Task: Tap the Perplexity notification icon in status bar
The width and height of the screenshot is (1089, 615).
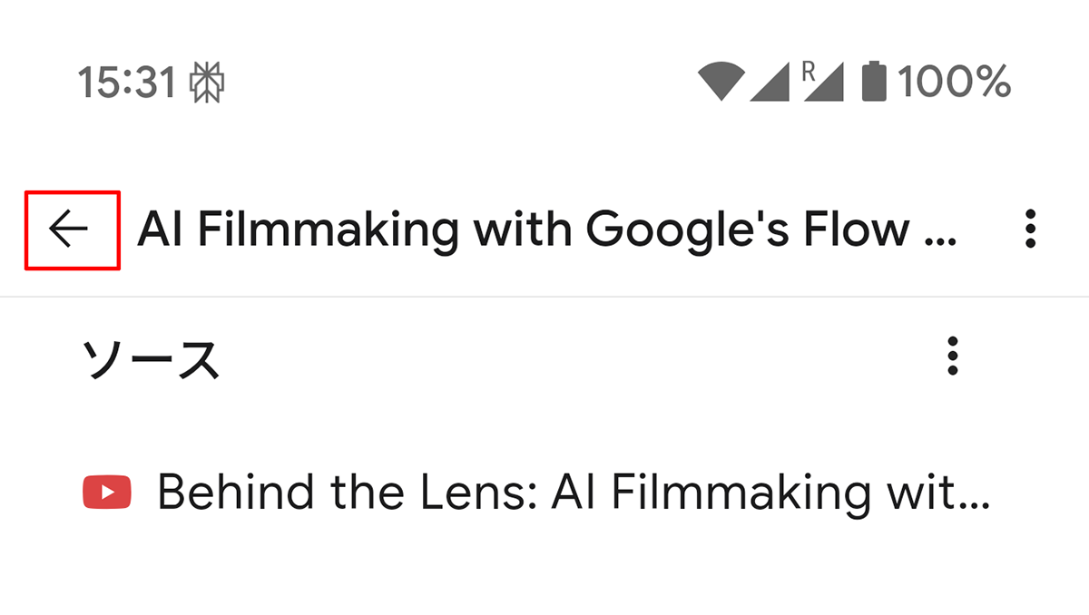Action: (207, 83)
